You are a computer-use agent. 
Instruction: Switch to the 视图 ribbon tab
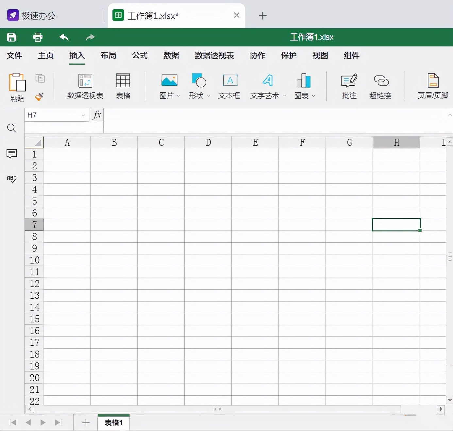320,55
